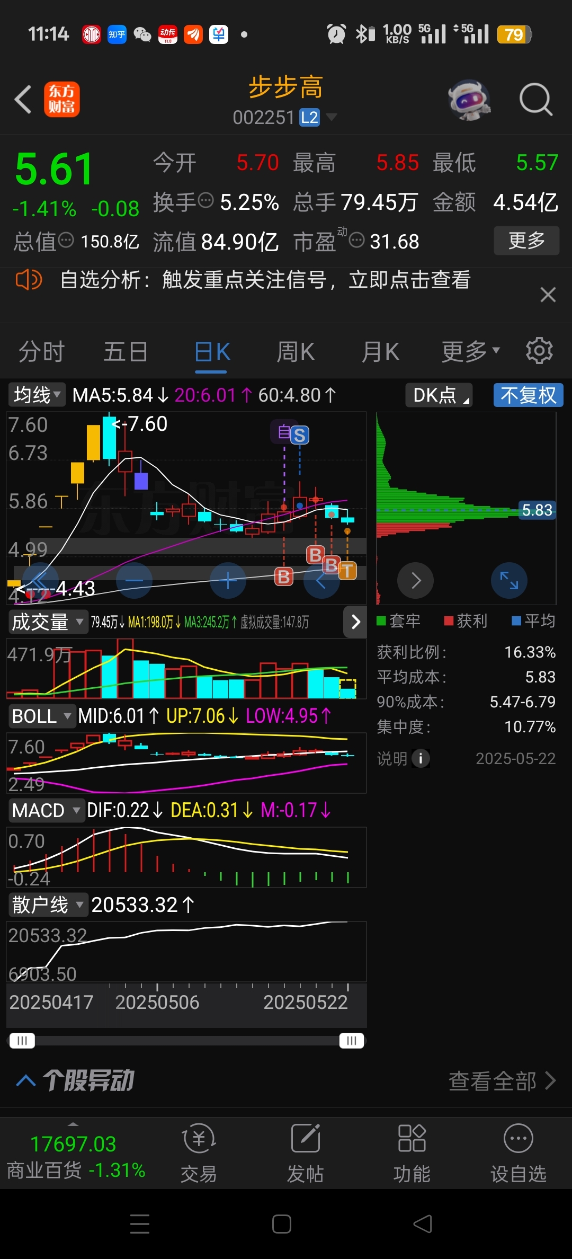Tap 更多 quote details button
This screenshot has height=1259, width=572.
click(x=526, y=241)
